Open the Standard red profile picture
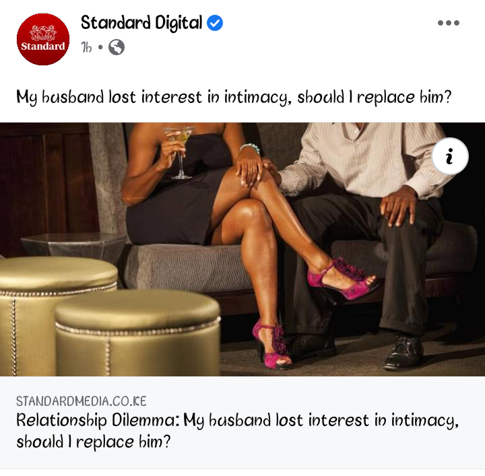 pos(43,39)
